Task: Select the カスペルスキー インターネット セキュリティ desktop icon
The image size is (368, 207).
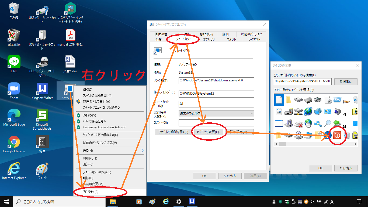Action: (71, 13)
